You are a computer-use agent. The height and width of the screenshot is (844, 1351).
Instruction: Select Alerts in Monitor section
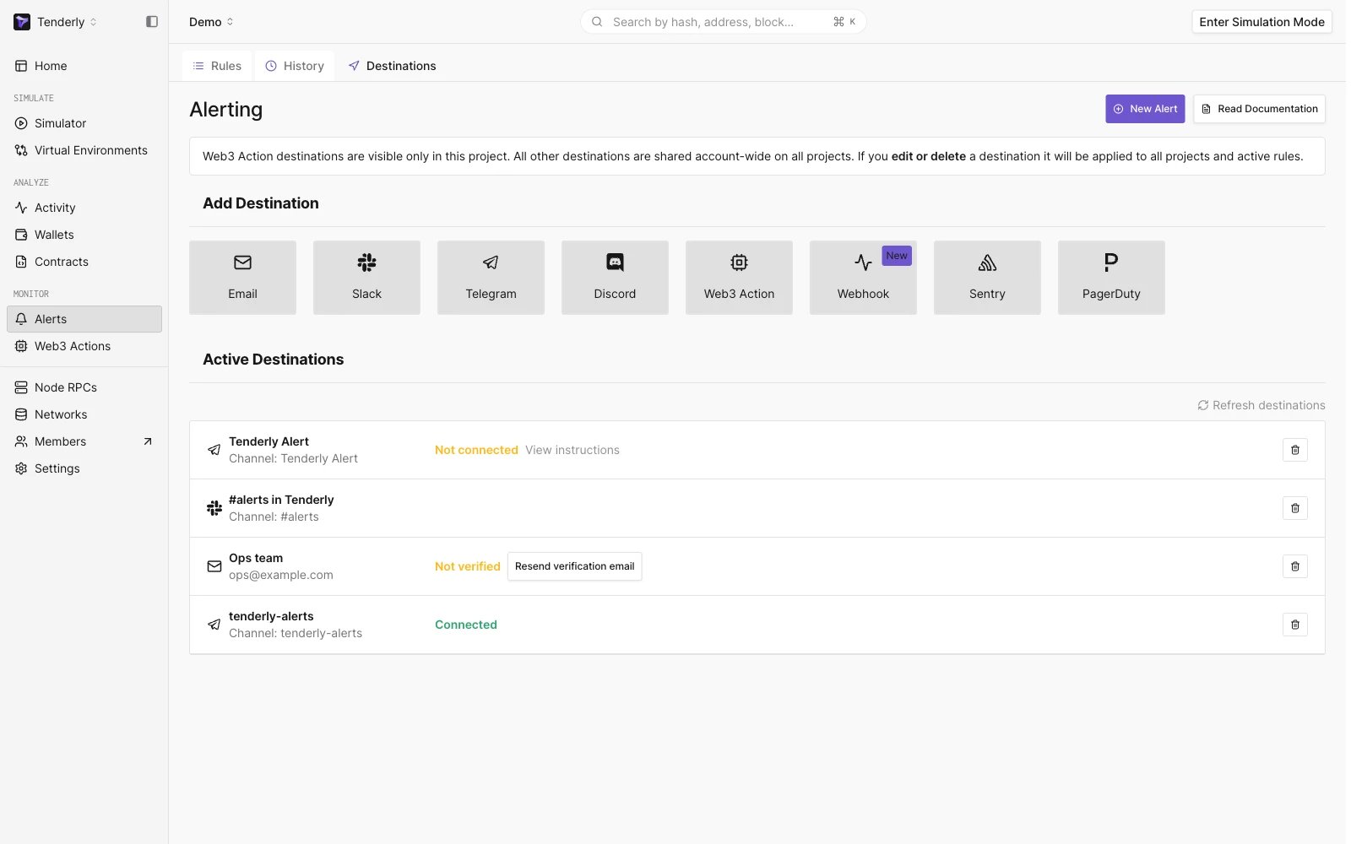[x=84, y=319]
